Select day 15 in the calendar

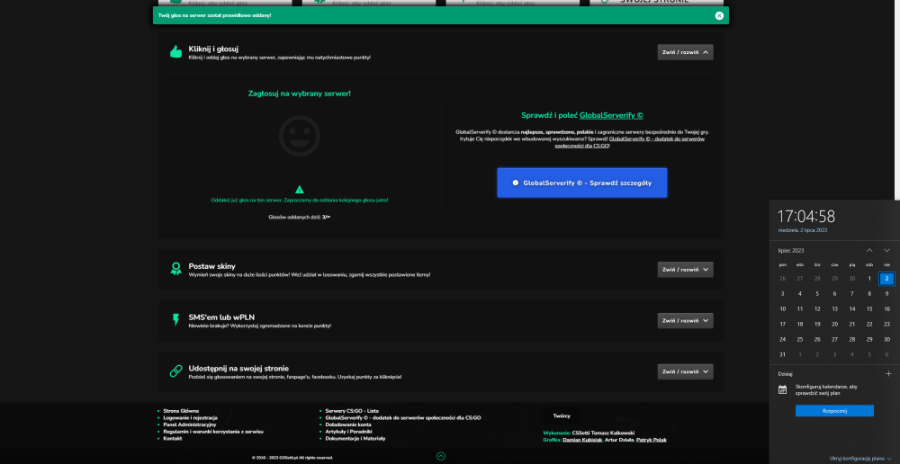[869, 309]
